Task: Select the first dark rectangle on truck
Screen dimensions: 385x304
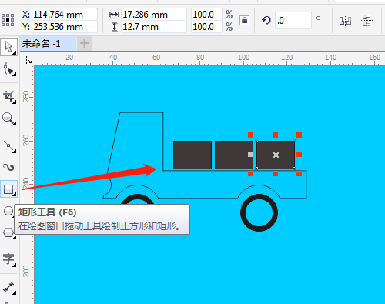Action: coord(192,155)
